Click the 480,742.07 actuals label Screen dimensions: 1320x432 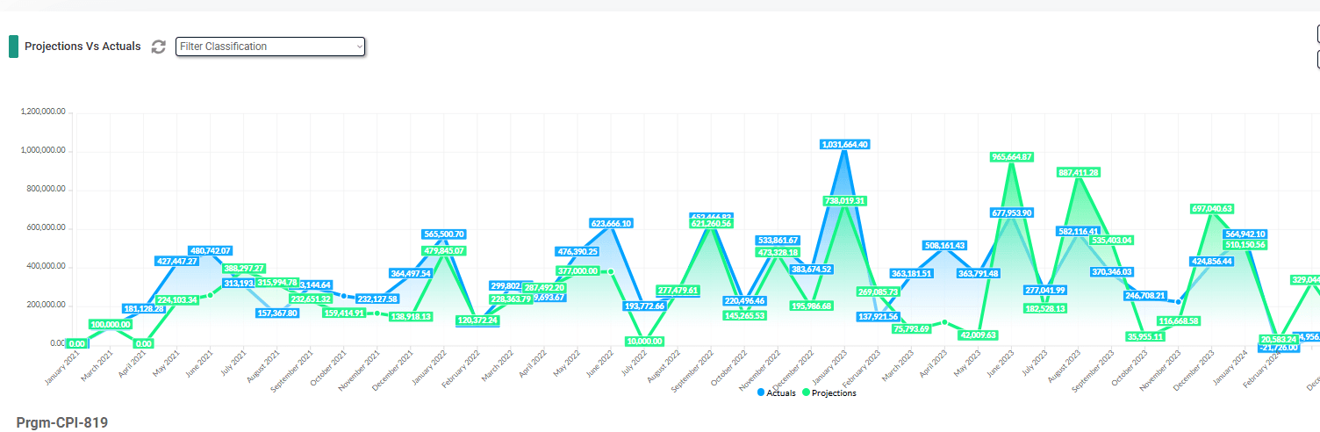pos(211,251)
